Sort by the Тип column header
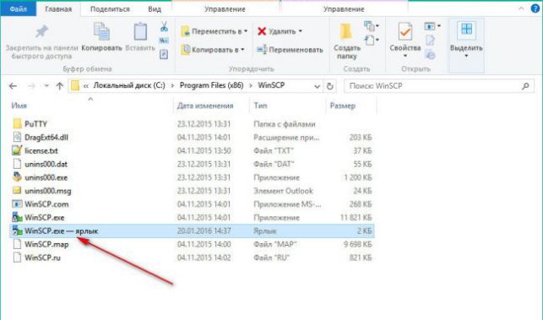 260,106
